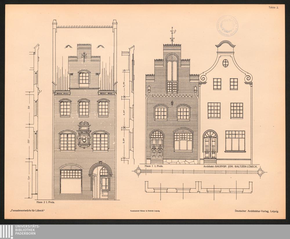
Task: Click the 'Haus 2 I. Preis.' caption
Action: pos(46,202)
